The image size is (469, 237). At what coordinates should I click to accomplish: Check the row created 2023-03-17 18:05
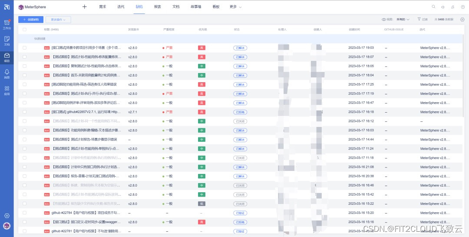point(24,66)
